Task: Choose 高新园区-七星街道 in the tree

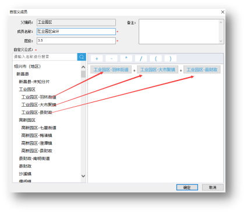Action: (x=39, y=128)
